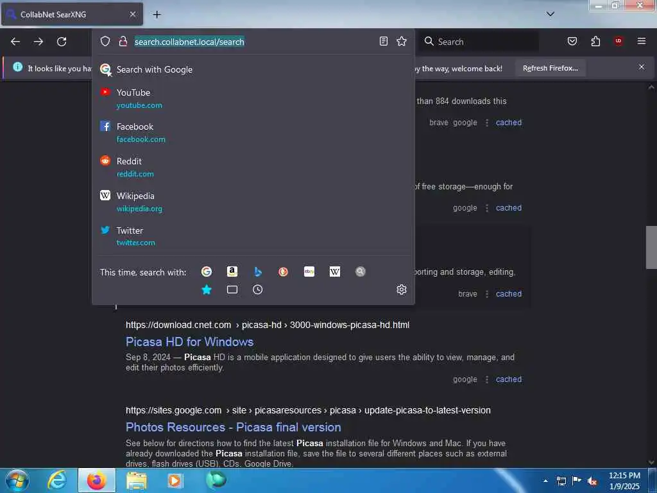The height and width of the screenshot is (493, 657).
Task: Choose the gray magnifier search engine icon
Action: (x=361, y=272)
